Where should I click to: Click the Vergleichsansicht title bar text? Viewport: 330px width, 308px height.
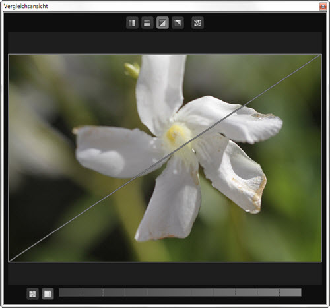pos(26,6)
